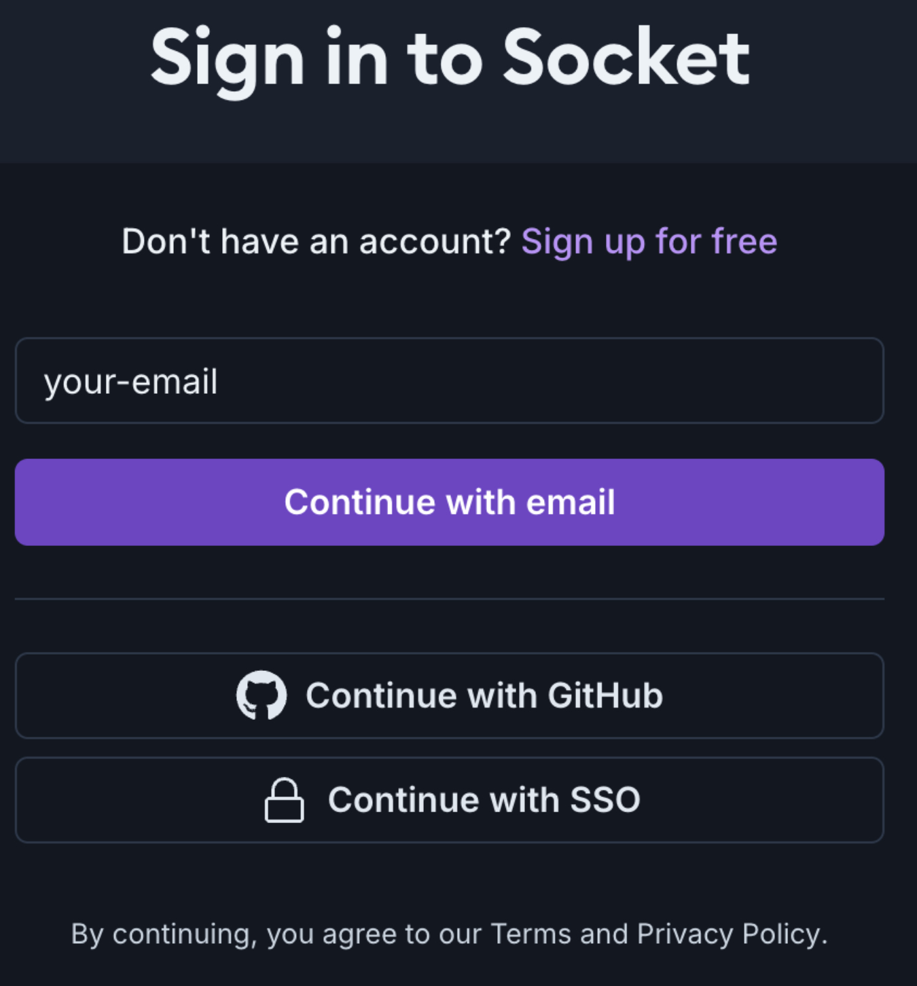This screenshot has width=917, height=986.
Task: Focus the your-email input field
Action: (x=449, y=381)
